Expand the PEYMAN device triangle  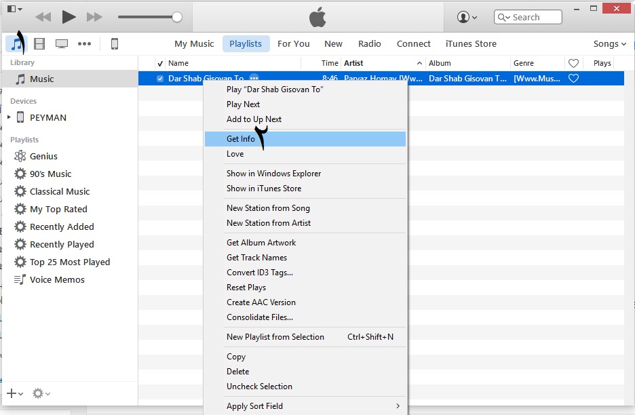(9, 117)
